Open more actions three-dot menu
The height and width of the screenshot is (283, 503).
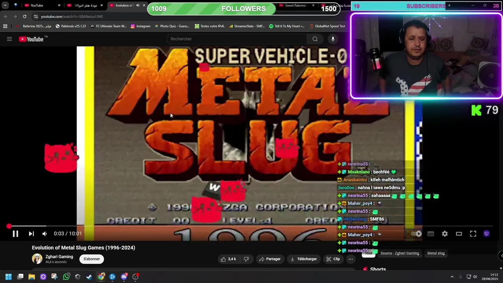click(x=351, y=259)
